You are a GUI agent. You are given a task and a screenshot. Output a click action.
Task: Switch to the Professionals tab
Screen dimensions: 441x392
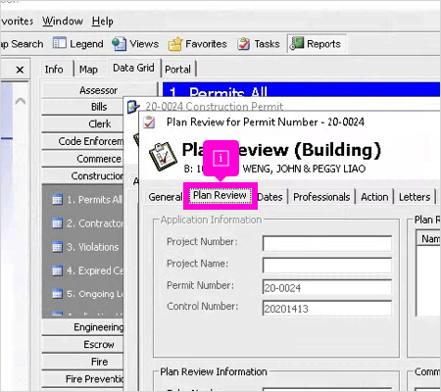point(321,197)
